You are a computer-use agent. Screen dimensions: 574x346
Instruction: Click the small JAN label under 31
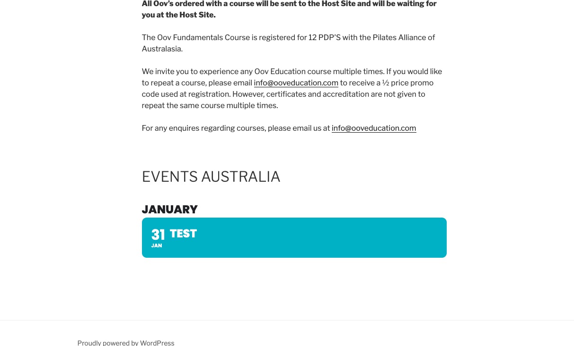(x=157, y=245)
